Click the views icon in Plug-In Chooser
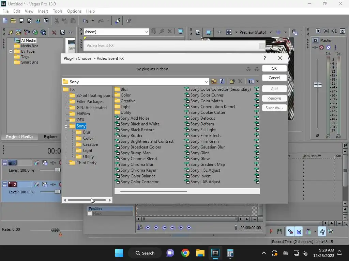Image resolution: width=349 pixels, height=261 pixels. click(x=251, y=81)
